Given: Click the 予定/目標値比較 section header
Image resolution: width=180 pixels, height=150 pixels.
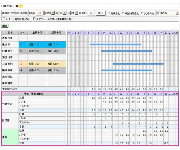Looking at the screenshot, I should [x=34, y=94].
